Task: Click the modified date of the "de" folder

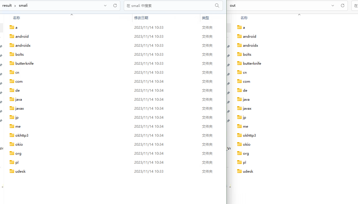Action: click(x=149, y=91)
